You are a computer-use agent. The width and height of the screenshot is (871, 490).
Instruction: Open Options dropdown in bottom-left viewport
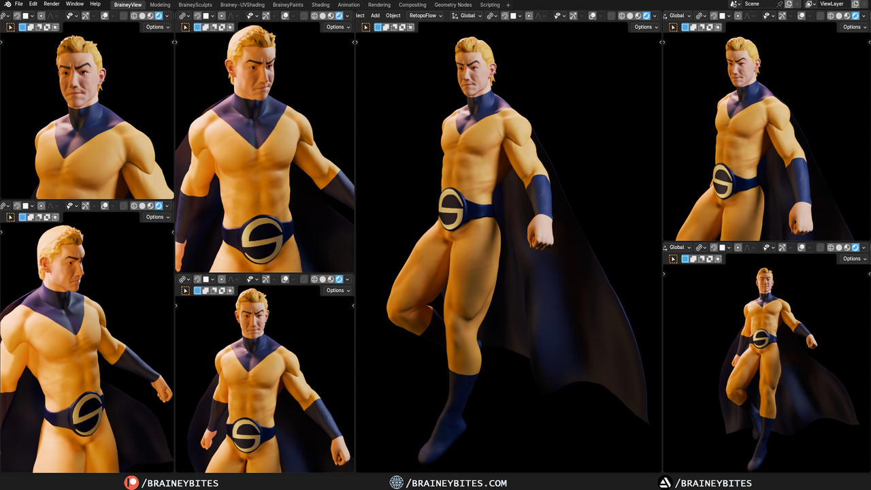pos(158,217)
